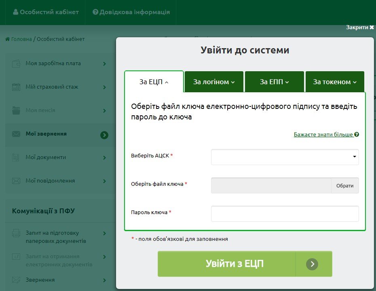376x291 pixels.
Task: Click the printer icon for paper documents request
Action: coord(16,233)
